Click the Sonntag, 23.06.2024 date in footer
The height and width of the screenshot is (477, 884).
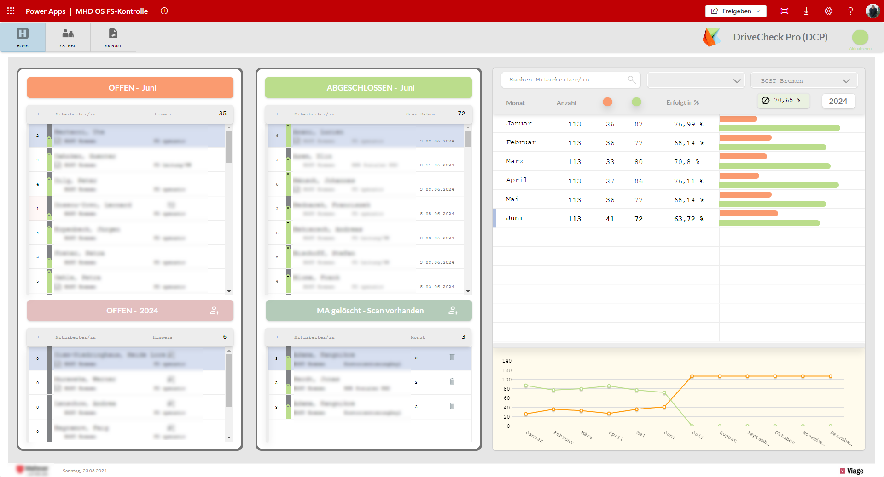click(x=85, y=471)
